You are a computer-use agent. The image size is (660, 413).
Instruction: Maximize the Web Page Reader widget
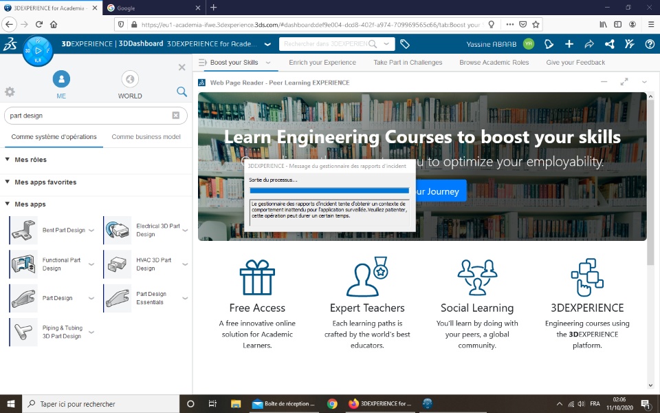point(624,82)
